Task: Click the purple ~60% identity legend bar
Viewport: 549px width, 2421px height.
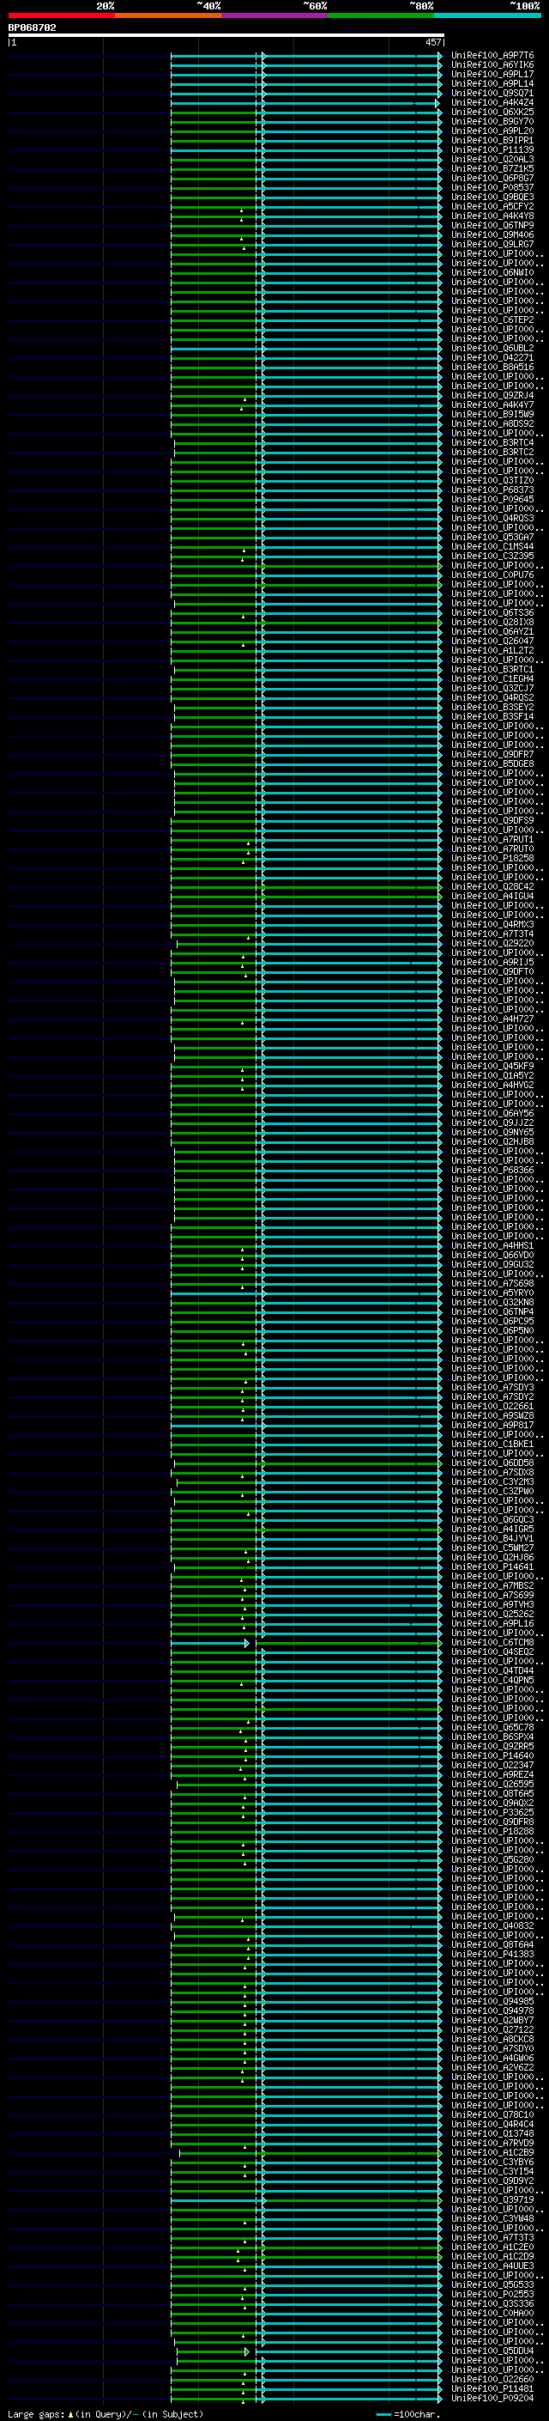Action: pyautogui.click(x=275, y=16)
